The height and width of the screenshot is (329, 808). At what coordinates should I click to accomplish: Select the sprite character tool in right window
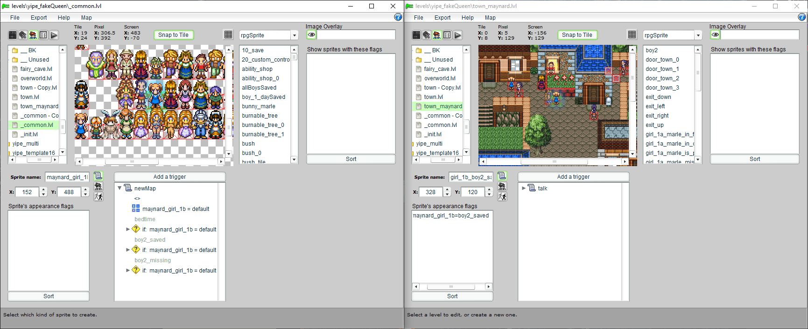click(437, 35)
